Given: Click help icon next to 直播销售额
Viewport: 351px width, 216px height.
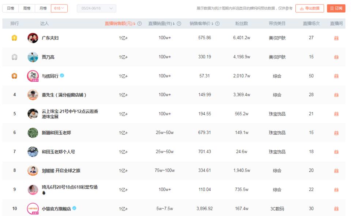Looking at the screenshot, I should [140, 23].
